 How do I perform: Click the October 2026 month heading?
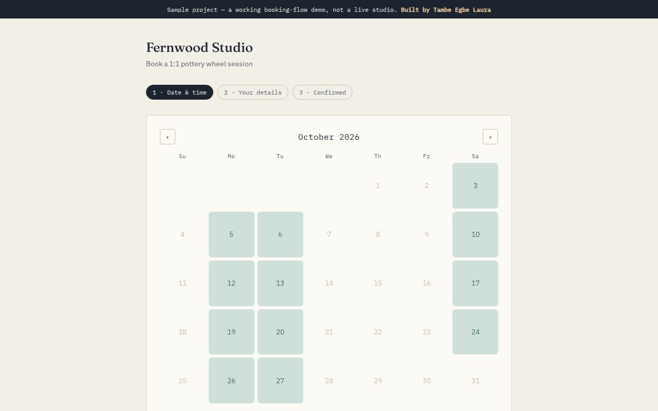point(329,137)
